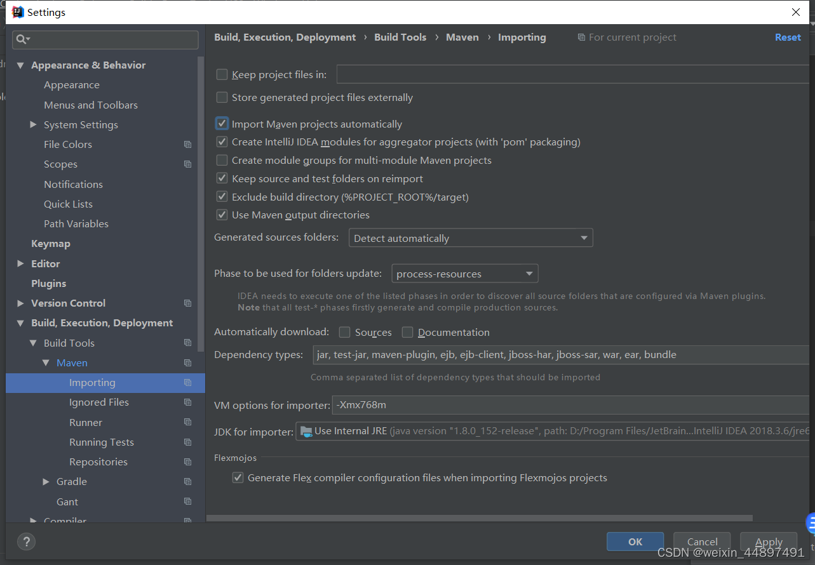Open Keymap settings page
This screenshot has height=565, width=815.
pyautogui.click(x=51, y=244)
